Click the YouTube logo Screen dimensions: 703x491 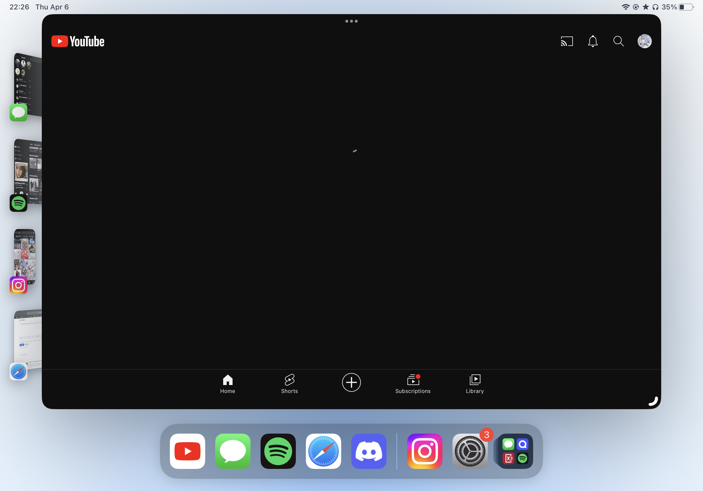[x=78, y=41]
